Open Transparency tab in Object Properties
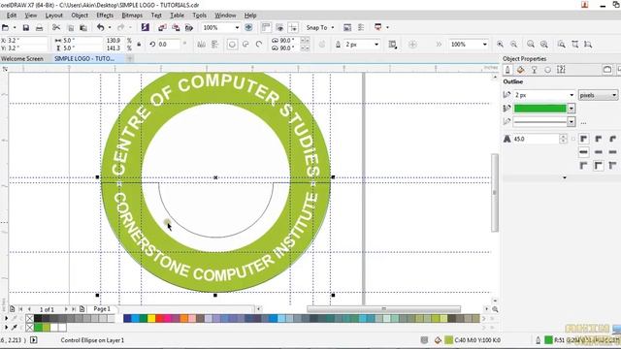This screenshot has width=621, height=349. click(x=534, y=70)
